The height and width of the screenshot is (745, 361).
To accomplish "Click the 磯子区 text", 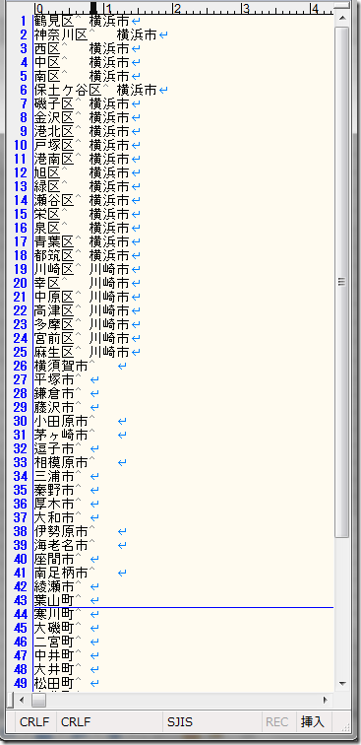I will (x=54, y=103).
